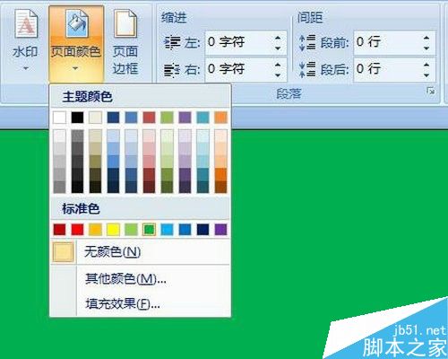Expand the 水印 dropdown arrow
This screenshot has height=359, width=448.
(26, 68)
